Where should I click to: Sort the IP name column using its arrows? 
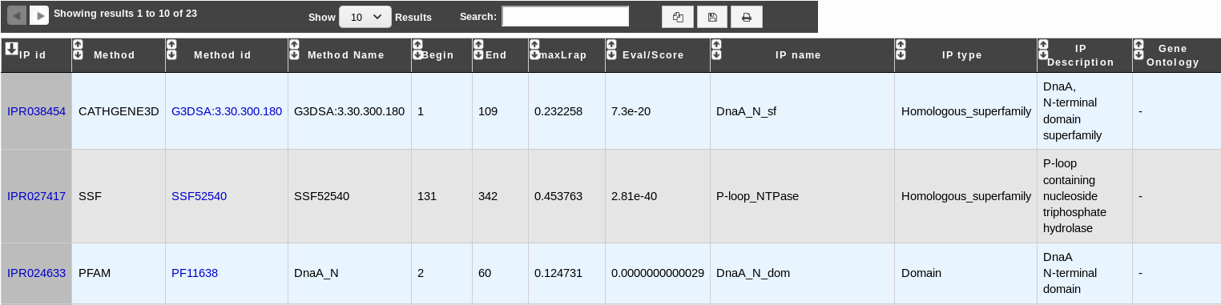coord(716,50)
